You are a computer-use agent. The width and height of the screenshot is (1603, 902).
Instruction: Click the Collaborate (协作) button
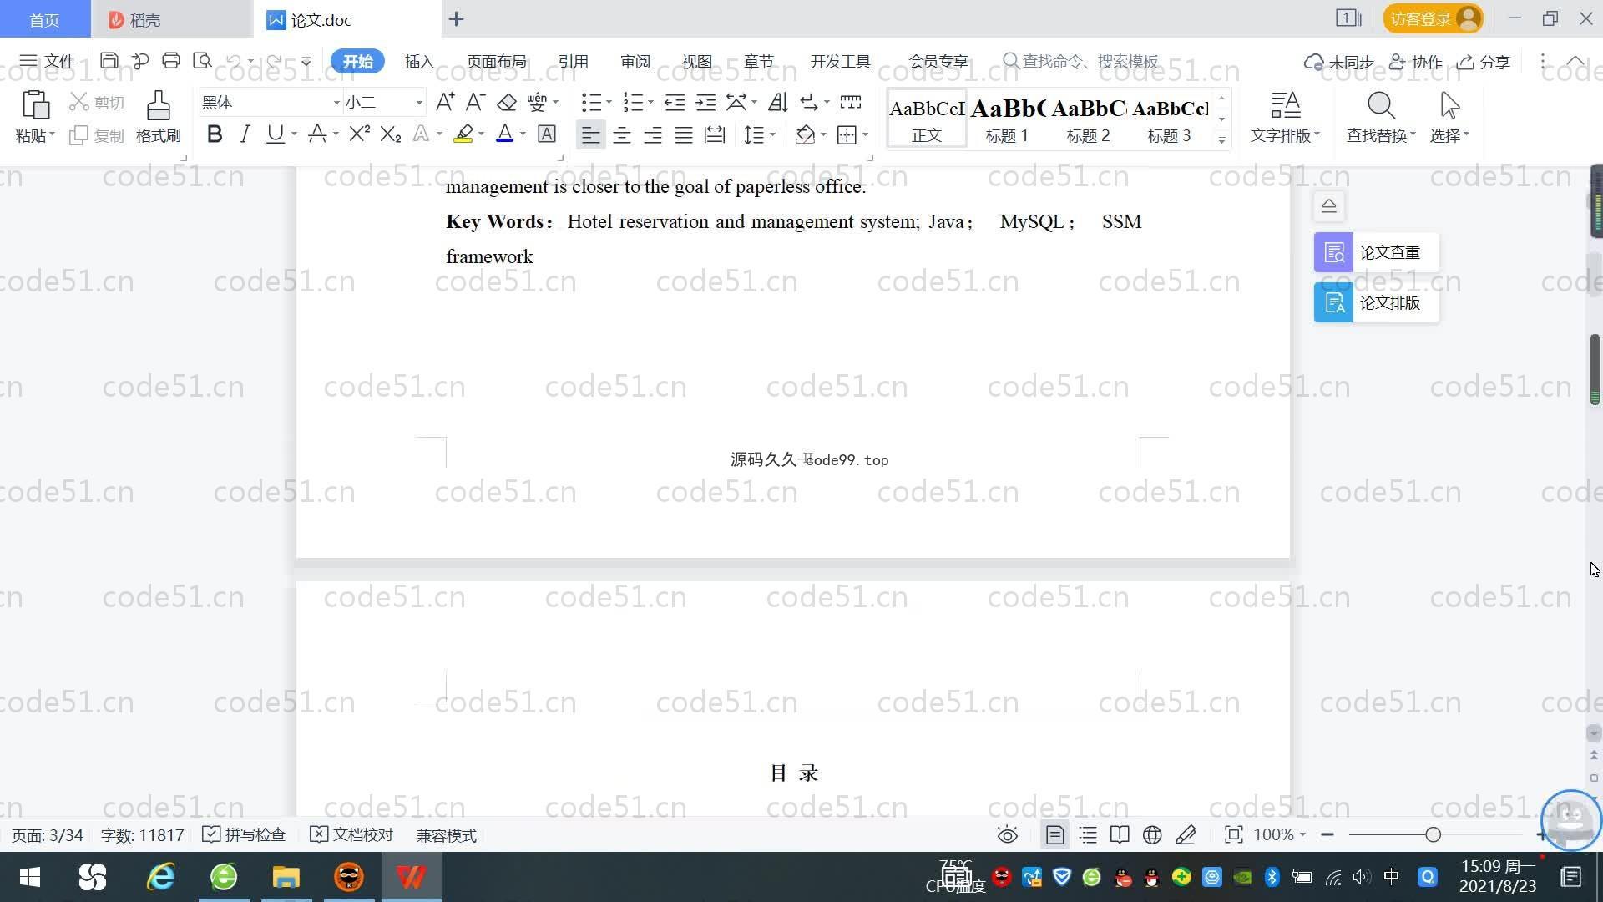pyautogui.click(x=1416, y=62)
